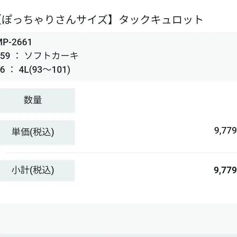Image resolution: width=237 pixels, height=237 pixels.
Task: Click the colon after color code 59
Action: point(17,56)
